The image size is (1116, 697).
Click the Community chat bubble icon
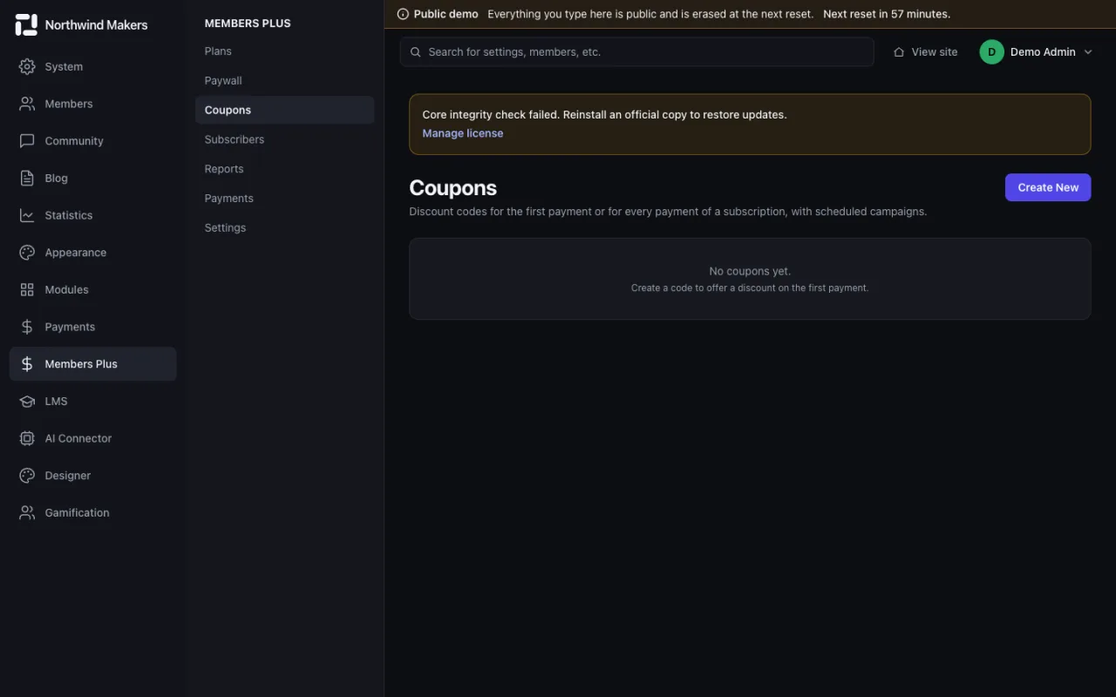pos(27,141)
